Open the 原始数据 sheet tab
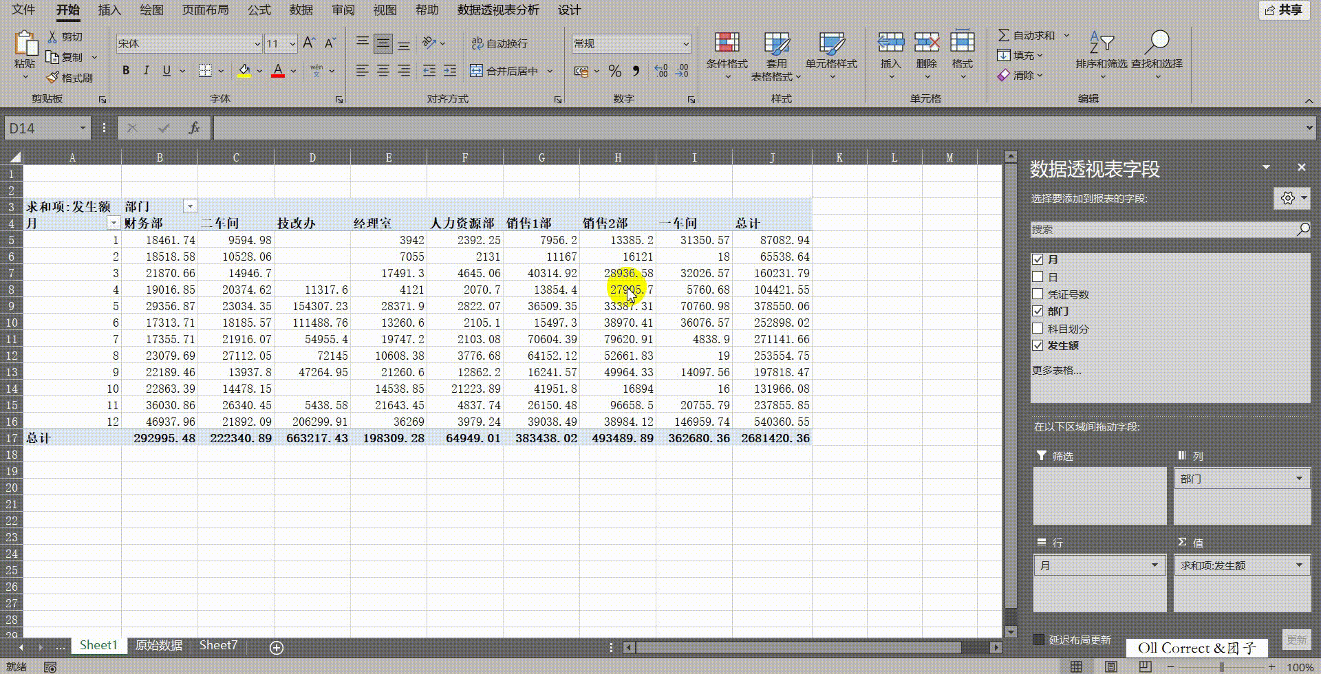Screen dimensions: 1321x674 click(x=159, y=645)
